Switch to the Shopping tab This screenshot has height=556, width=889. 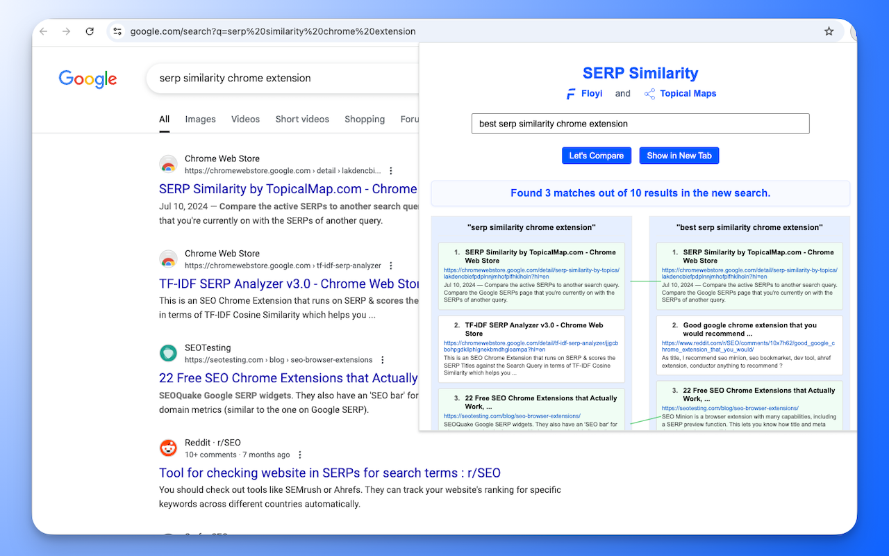coord(365,119)
